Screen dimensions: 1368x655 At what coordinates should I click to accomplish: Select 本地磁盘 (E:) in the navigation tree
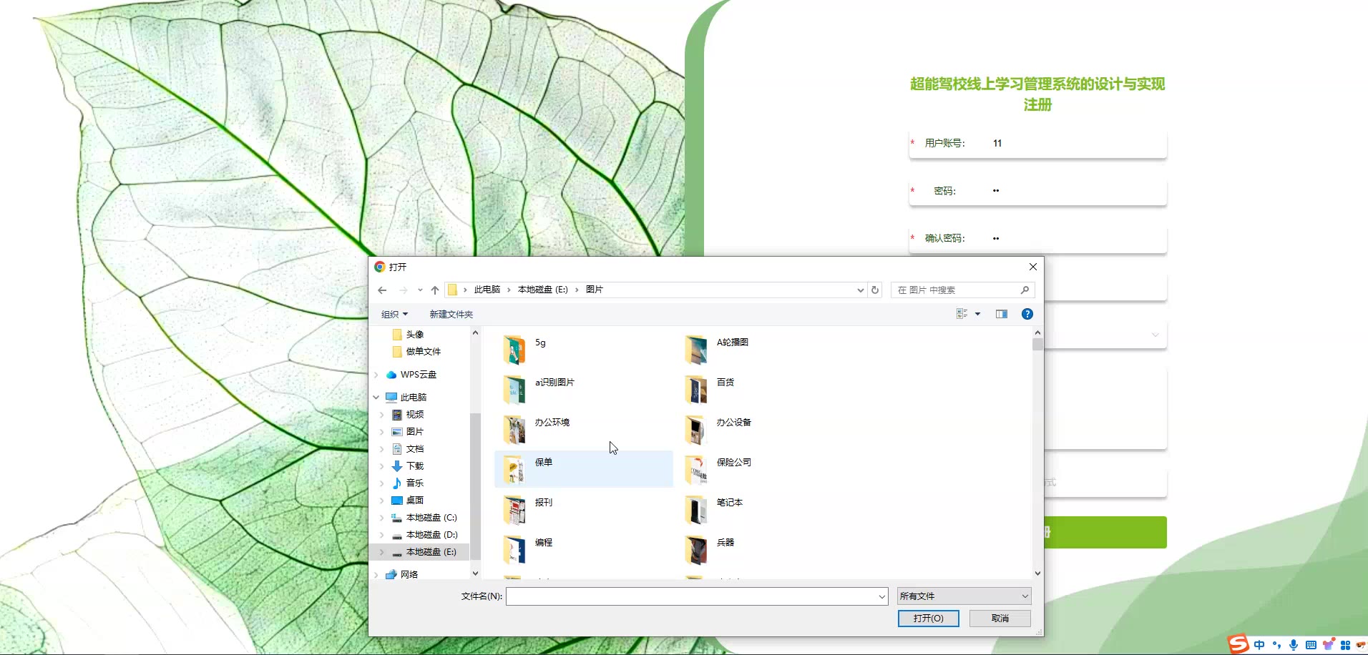(x=431, y=552)
